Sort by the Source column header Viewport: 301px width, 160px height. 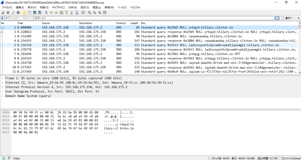[x=60, y=23]
